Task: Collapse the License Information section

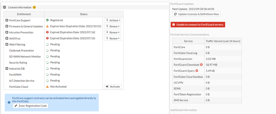Action: pyautogui.click(x=5, y=7)
